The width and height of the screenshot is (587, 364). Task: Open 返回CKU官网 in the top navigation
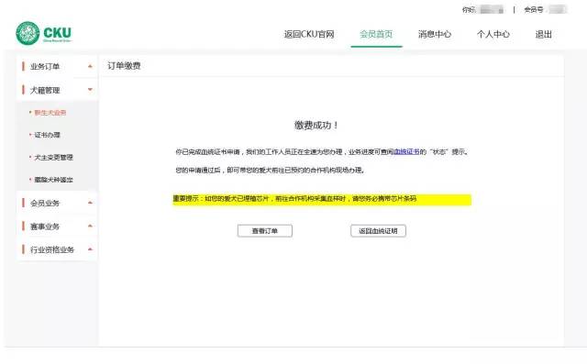(309, 35)
